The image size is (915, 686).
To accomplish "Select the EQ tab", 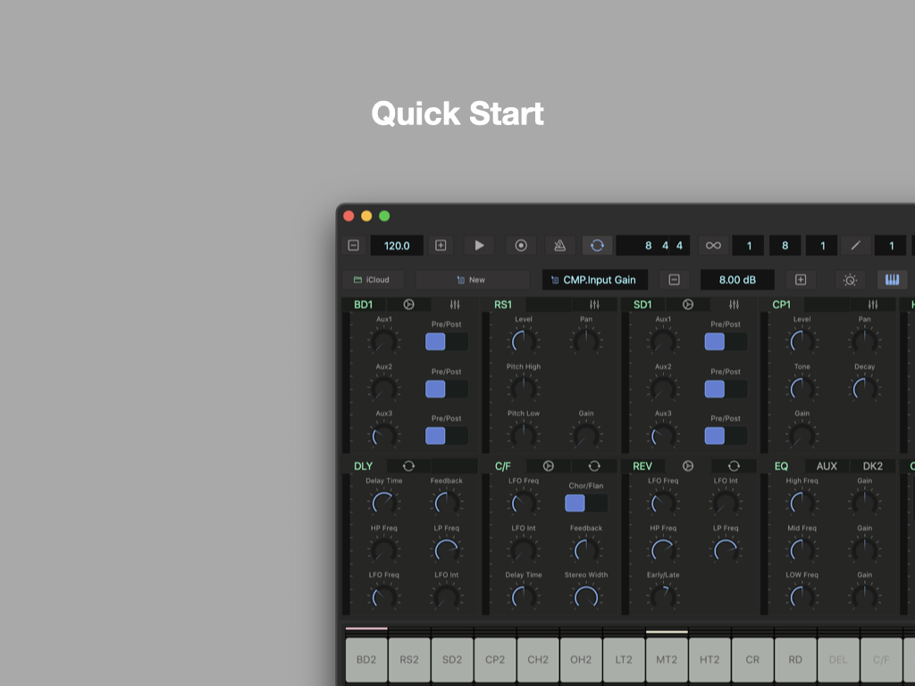I will (x=781, y=466).
